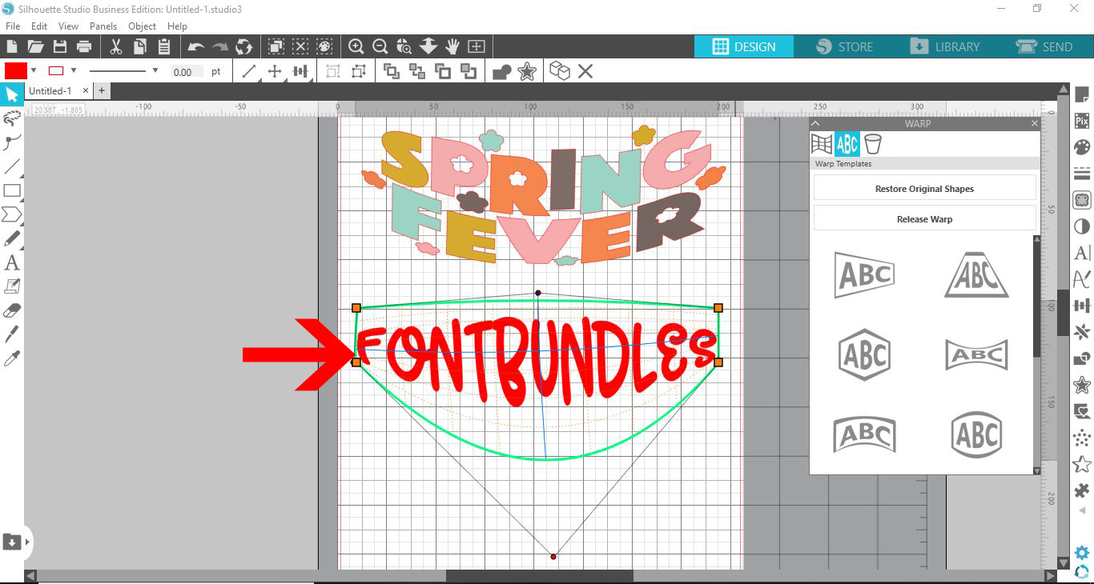Click the Print icon
The image size is (1094, 584).
pos(83,46)
